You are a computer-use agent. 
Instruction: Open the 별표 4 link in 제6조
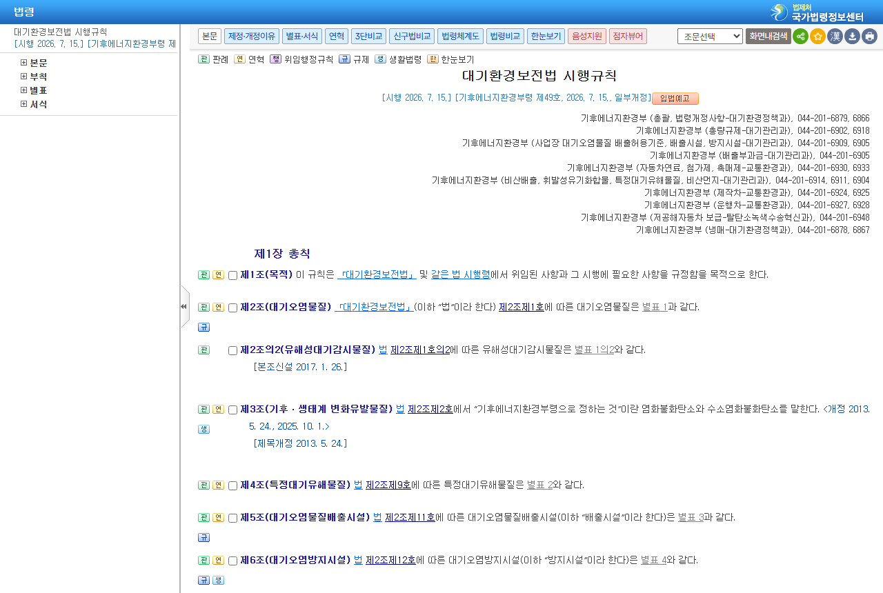click(x=653, y=560)
